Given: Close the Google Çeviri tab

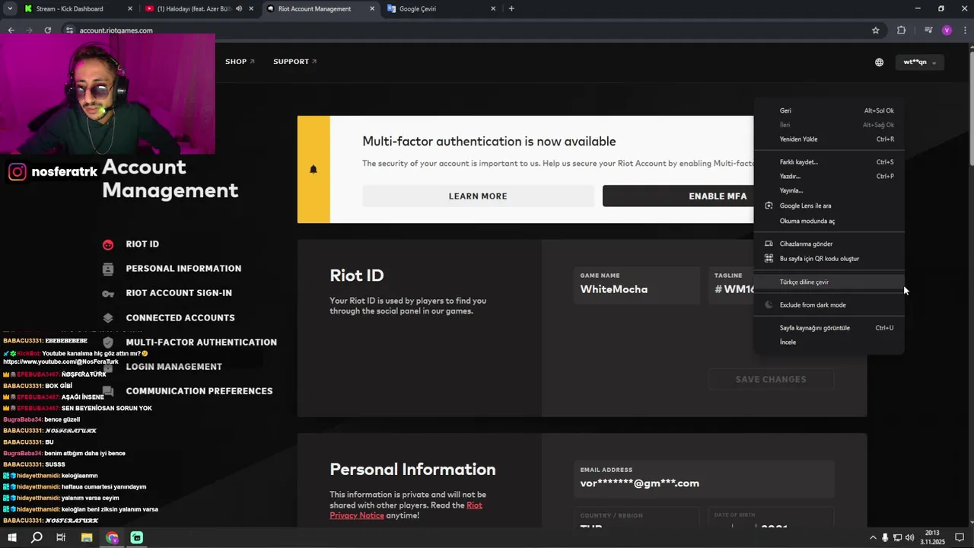Looking at the screenshot, I should (493, 9).
